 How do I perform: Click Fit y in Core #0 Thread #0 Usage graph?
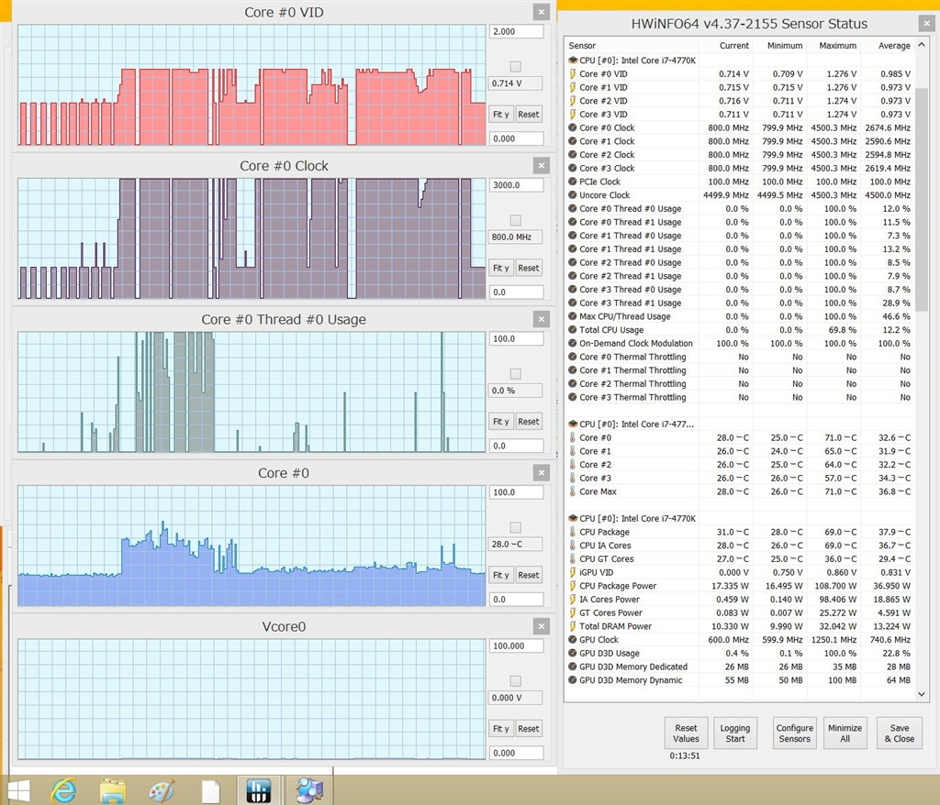tap(500, 422)
